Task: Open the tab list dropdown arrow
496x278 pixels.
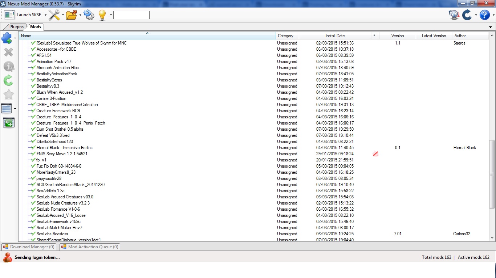Action: 491,27
